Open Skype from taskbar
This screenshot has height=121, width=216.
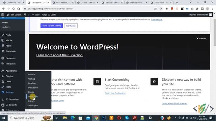click(x=127, y=118)
